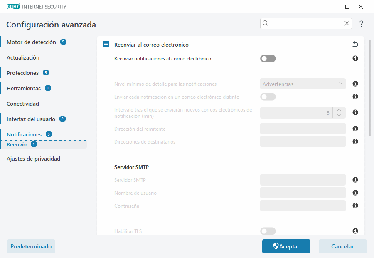Image resolution: width=374 pixels, height=258 pixels.
Task: Click the info icon beside Habilitar TLS
Action: (355, 231)
